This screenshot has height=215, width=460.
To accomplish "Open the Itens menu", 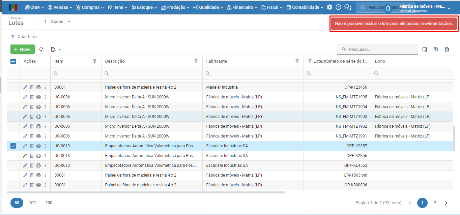I will coord(117,7).
